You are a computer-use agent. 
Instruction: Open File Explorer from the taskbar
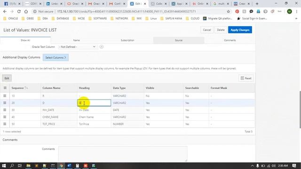(28, 166)
